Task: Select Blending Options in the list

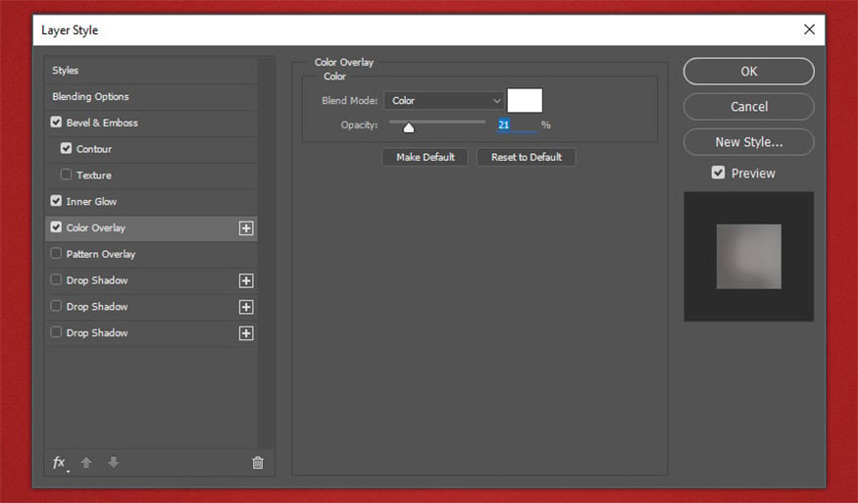Action: tap(90, 97)
